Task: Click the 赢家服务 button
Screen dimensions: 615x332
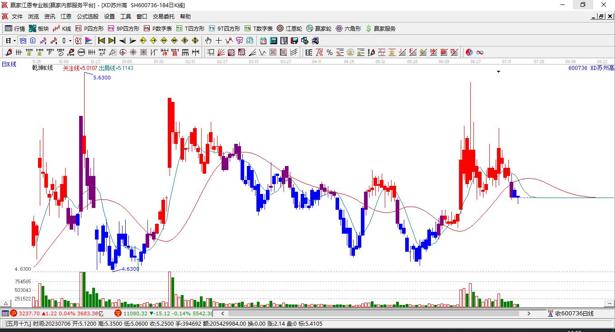Action: click(x=380, y=28)
